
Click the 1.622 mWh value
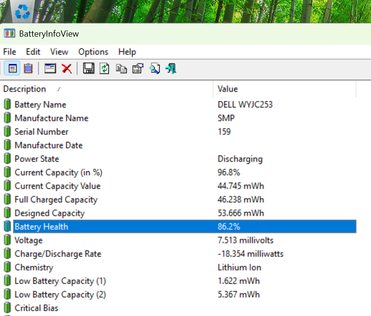pos(239,281)
